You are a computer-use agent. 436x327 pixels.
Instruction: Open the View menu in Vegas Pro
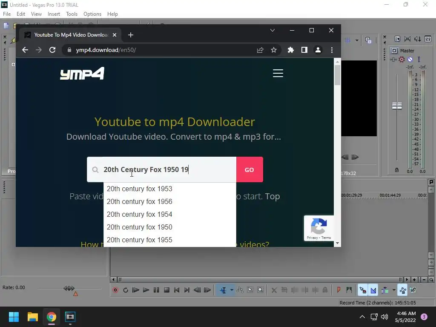36,14
